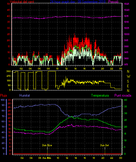Click the "S" compass letter

128,81
